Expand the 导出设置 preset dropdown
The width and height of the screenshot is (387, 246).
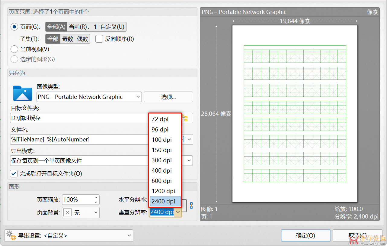tap(129, 235)
